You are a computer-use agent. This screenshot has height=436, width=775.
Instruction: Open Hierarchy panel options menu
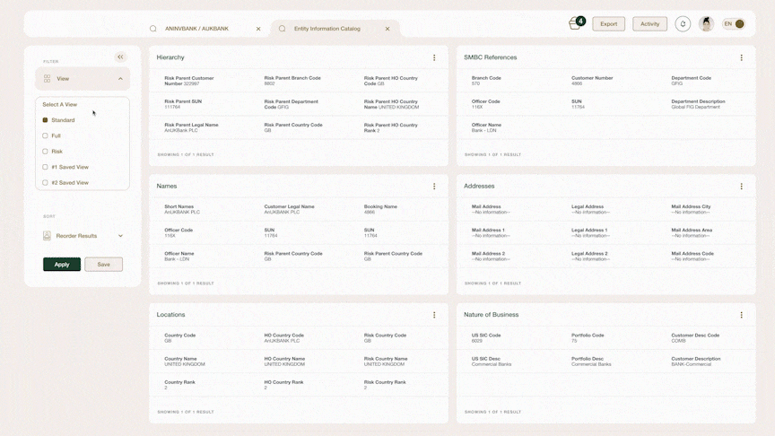coord(434,57)
